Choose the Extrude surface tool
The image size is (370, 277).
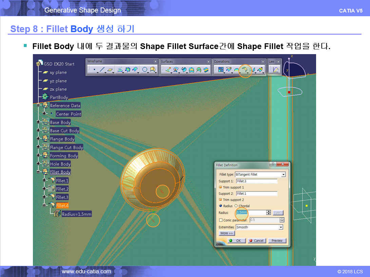click(168, 70)
